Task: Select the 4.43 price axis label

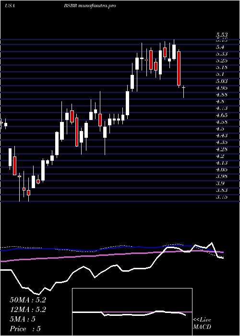Action: (222, 136)
